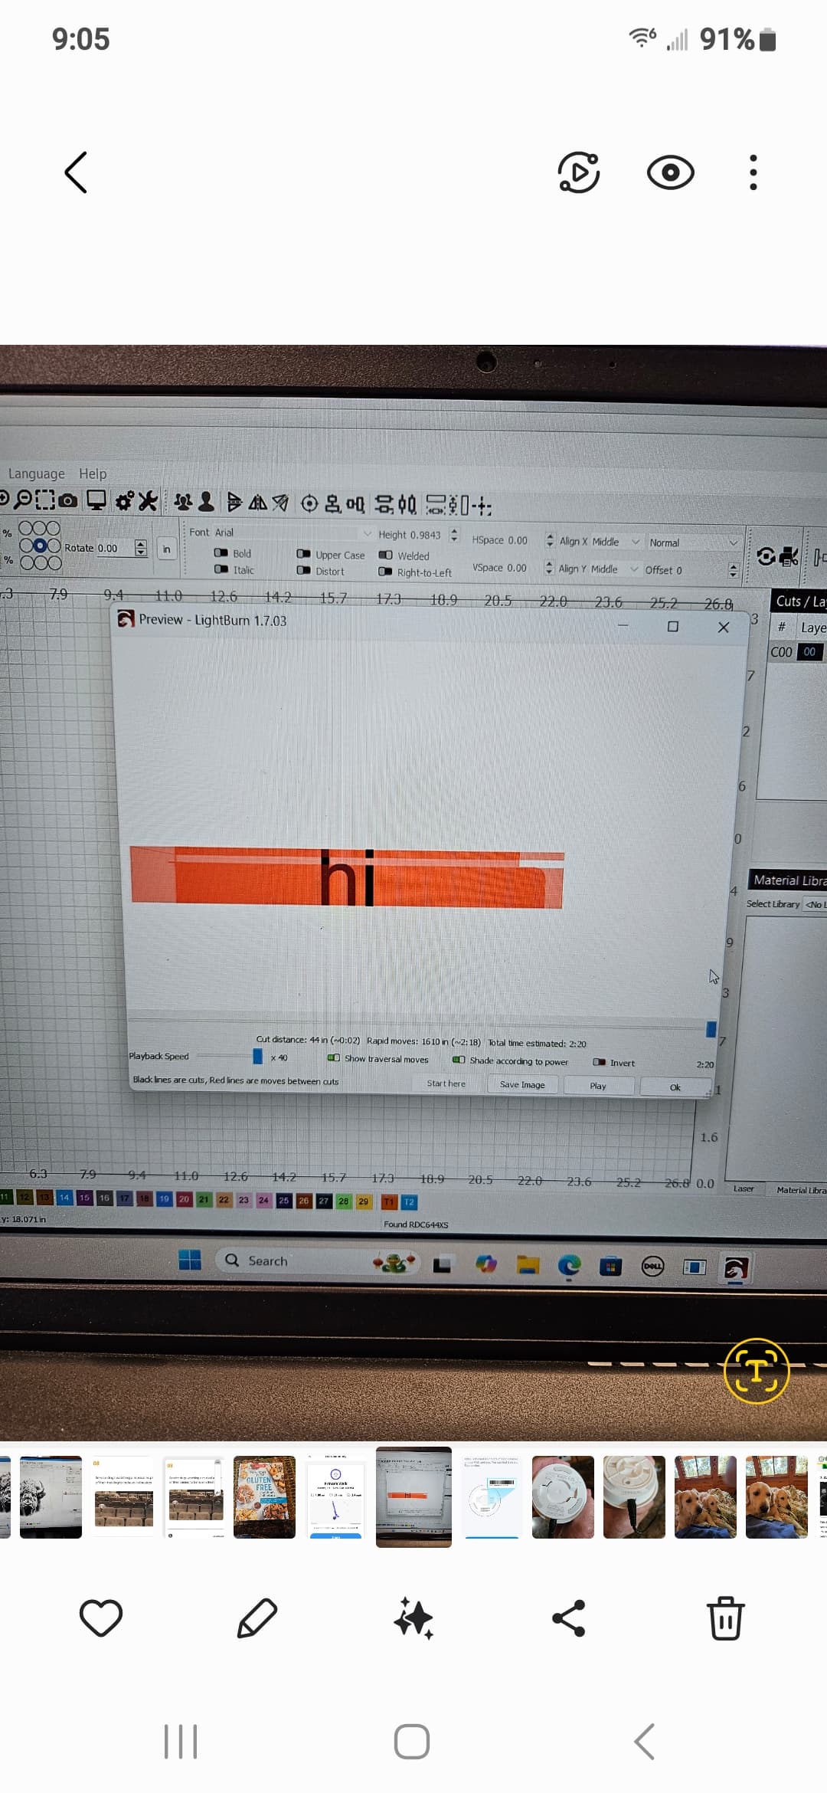Click the Windows Start button
827x1793 pixels.
[x=189, y=1260]
